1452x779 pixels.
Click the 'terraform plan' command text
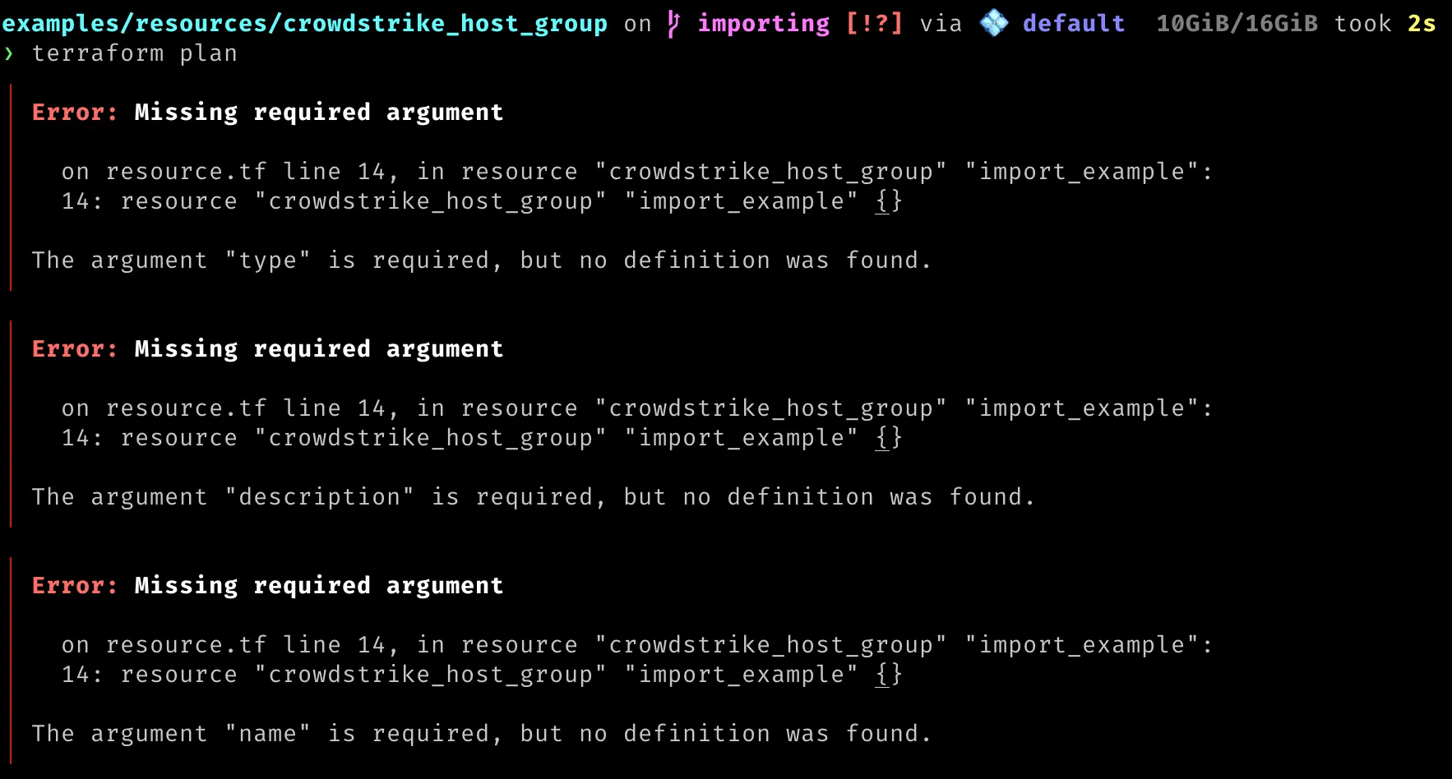click(135, 53)
